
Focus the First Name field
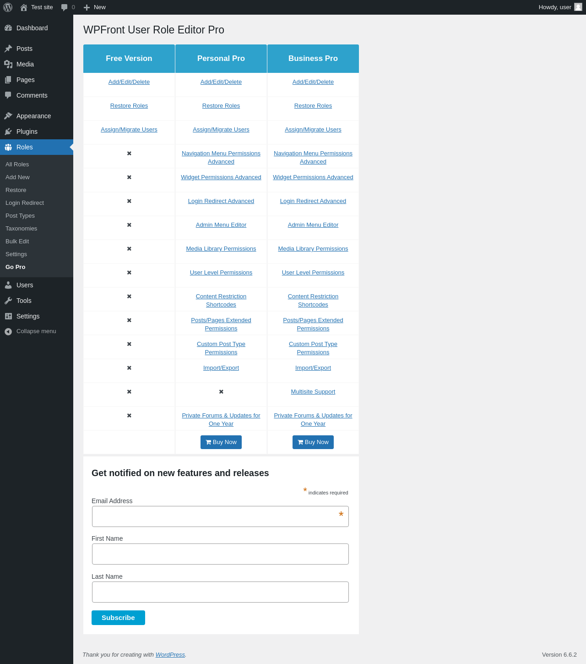pyautogui.click(x=220, y=554)
